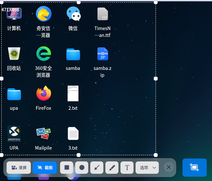The width and height of the screenshot is (212, 181).
Task: Select 截图 screenshot mode
Action: point(45,168)
